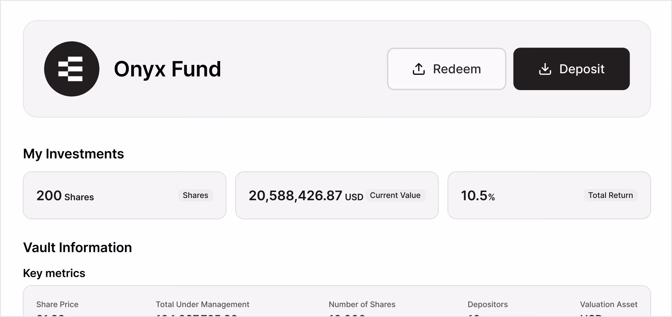Click the Number of Shares label
This screenshot has width=672, height=317.
[362, 304]
